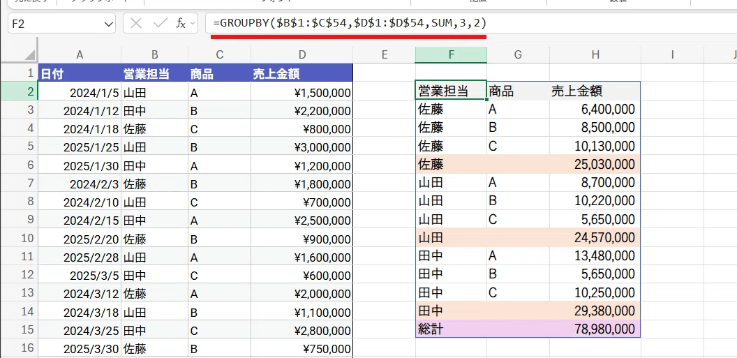The height and width of the screenshot is (358, 737).
Task: Select date cell 2025/1/25
Action: coord(80,147)
